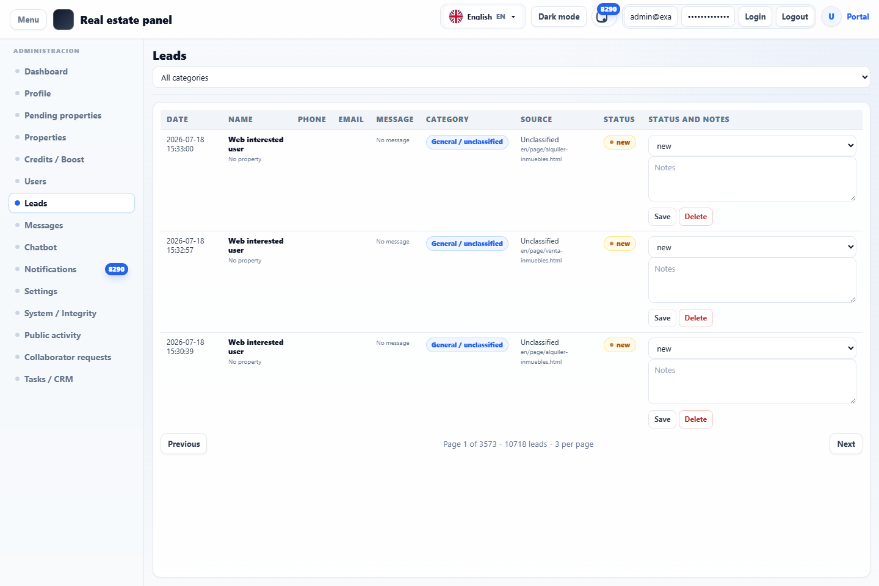Image resolution: width=879 pixels, height=586 pixels.
Task: Click the 8290 badge next to Notifications
Action: (x=117, y=269)
